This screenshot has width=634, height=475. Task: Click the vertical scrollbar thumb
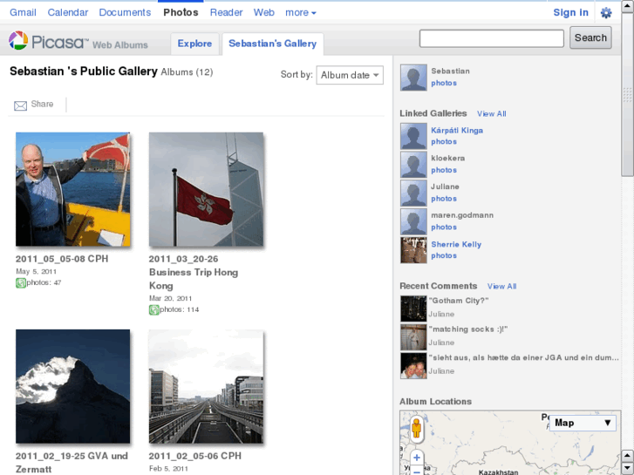pos(627,95)
